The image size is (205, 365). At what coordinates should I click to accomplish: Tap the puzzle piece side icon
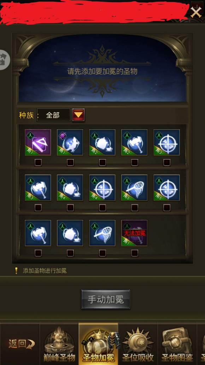tap(4, 59)
